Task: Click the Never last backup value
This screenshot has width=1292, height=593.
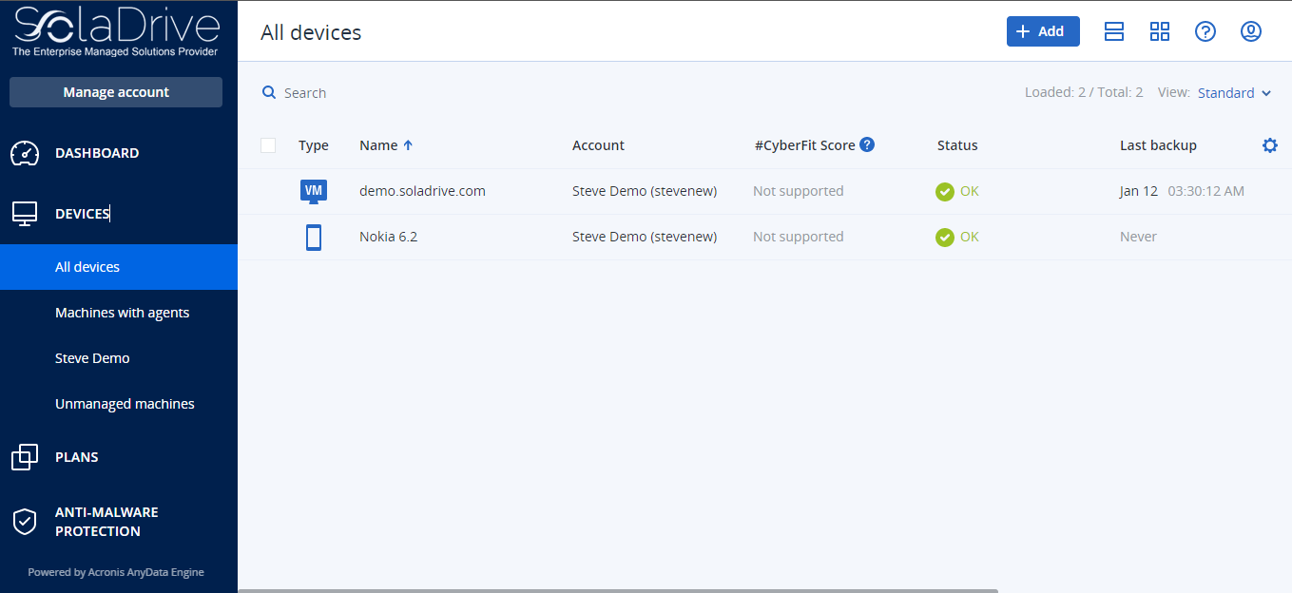Action: click(1138, 237)
